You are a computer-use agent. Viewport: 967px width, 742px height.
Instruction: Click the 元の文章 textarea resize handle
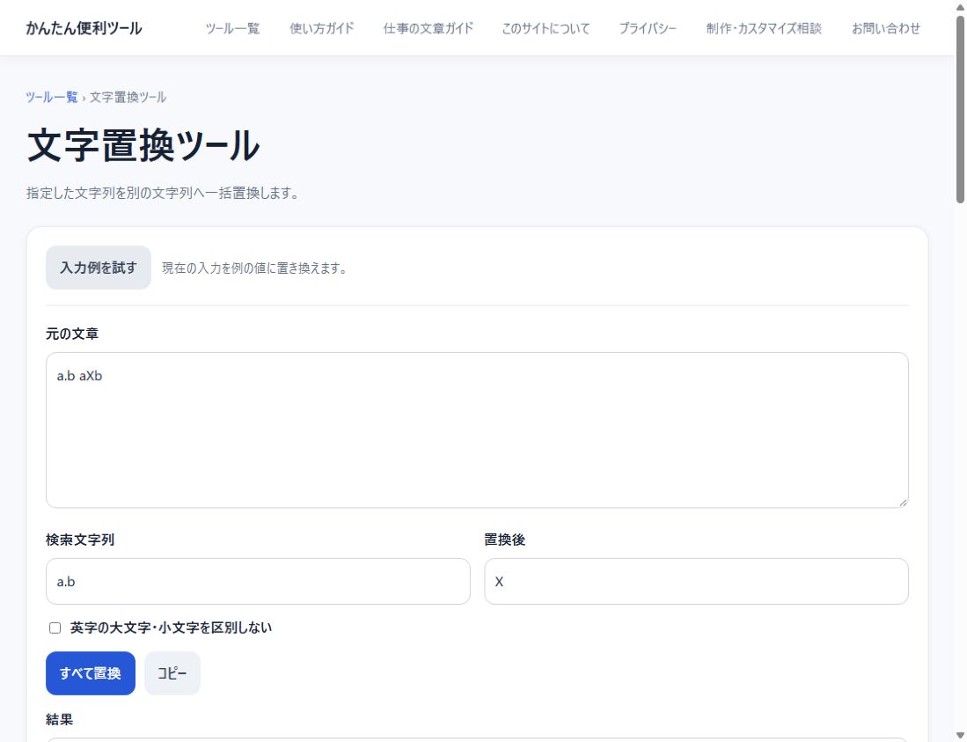[903, 502]
